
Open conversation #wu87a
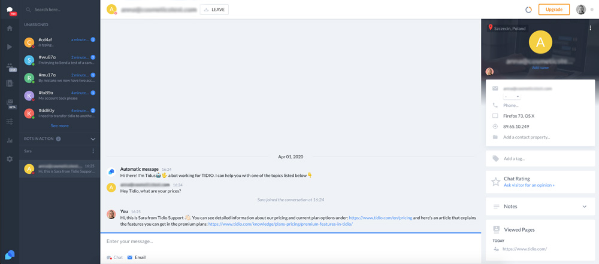click(59, 60)
